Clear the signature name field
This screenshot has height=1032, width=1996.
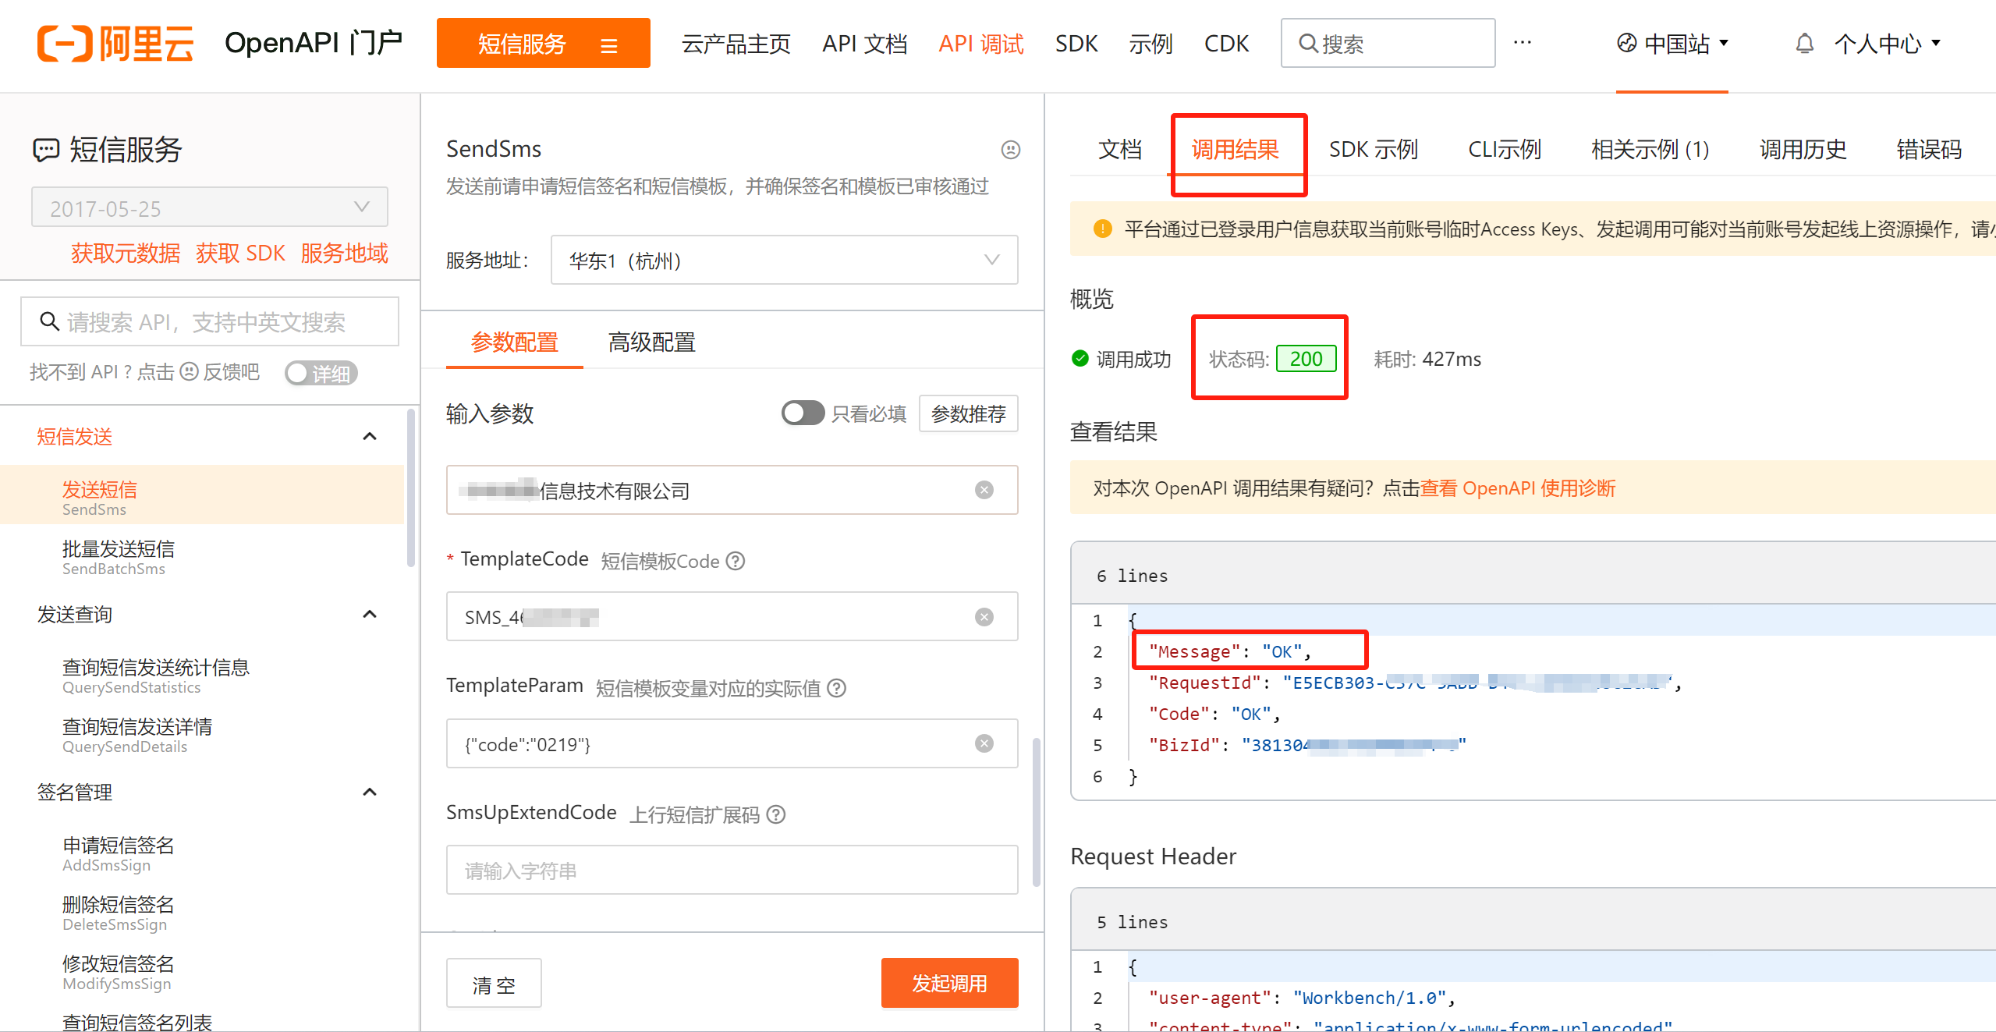click(x=984, y=490)
